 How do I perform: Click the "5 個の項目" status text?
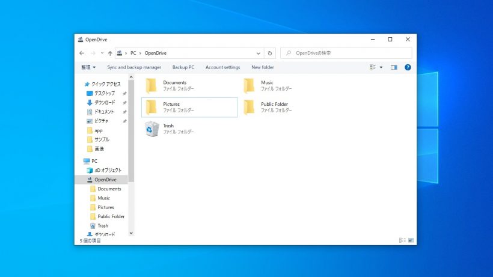[90, 240]
